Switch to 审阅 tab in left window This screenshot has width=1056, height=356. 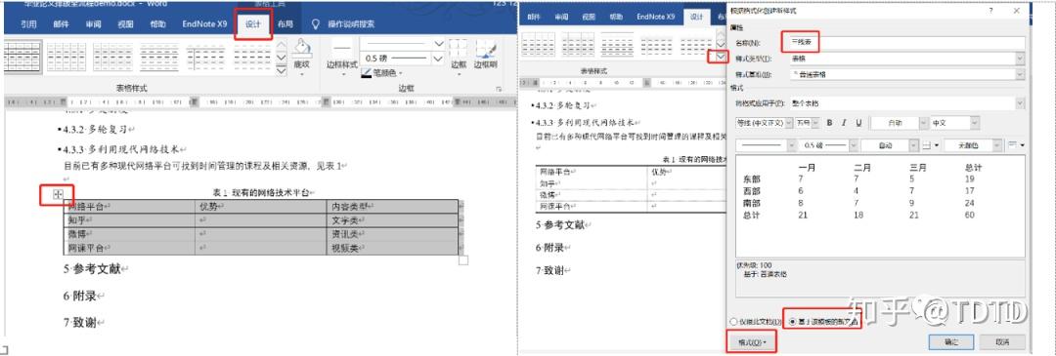[x=93, y=24]
